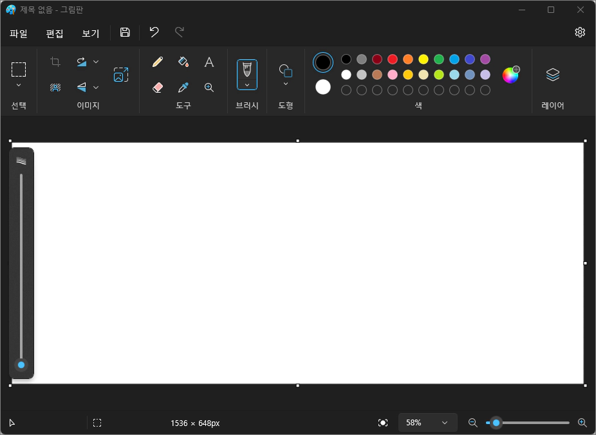
Task: Click the zoom out magnifier icon
Action: coord(473,423)
